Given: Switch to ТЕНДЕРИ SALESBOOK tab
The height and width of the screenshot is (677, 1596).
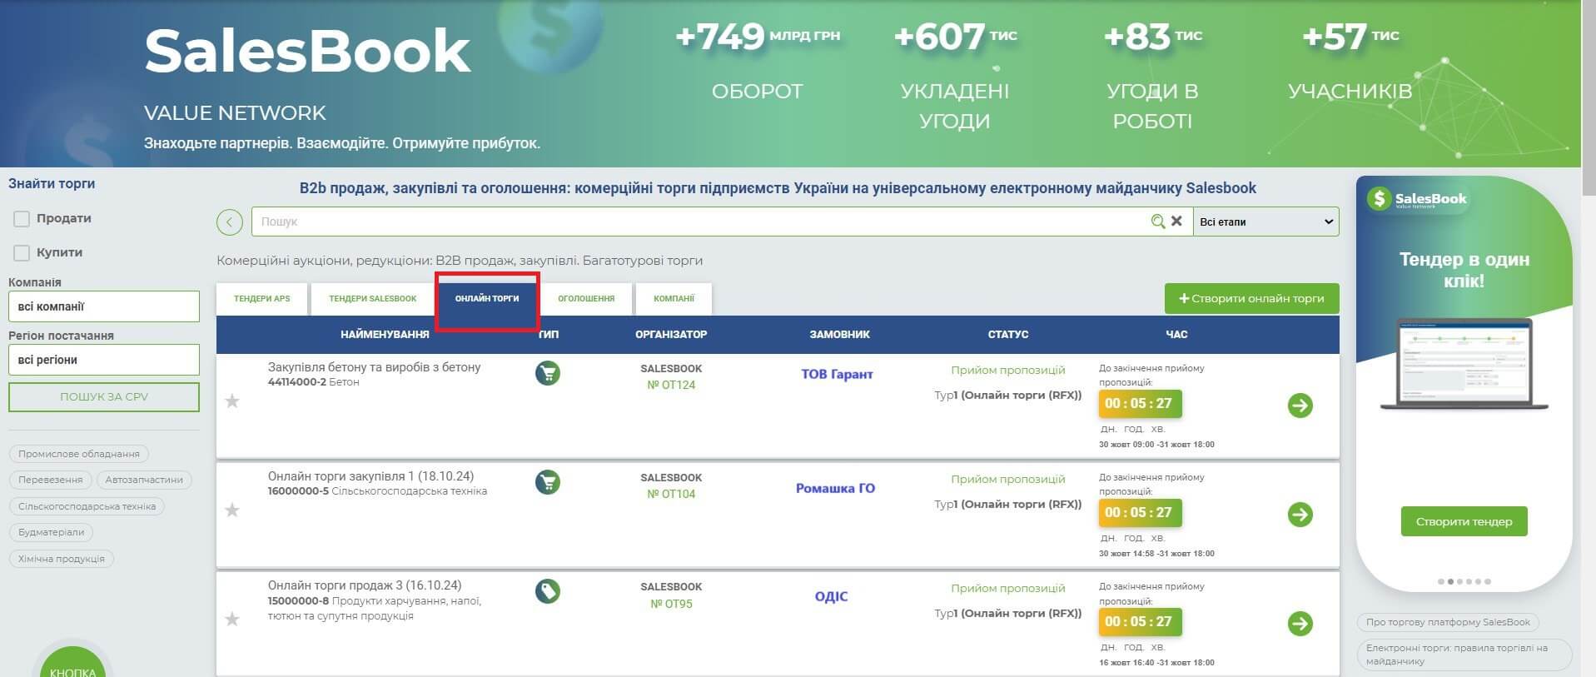Looking at the screenshot, I should [x=372, y=299].
